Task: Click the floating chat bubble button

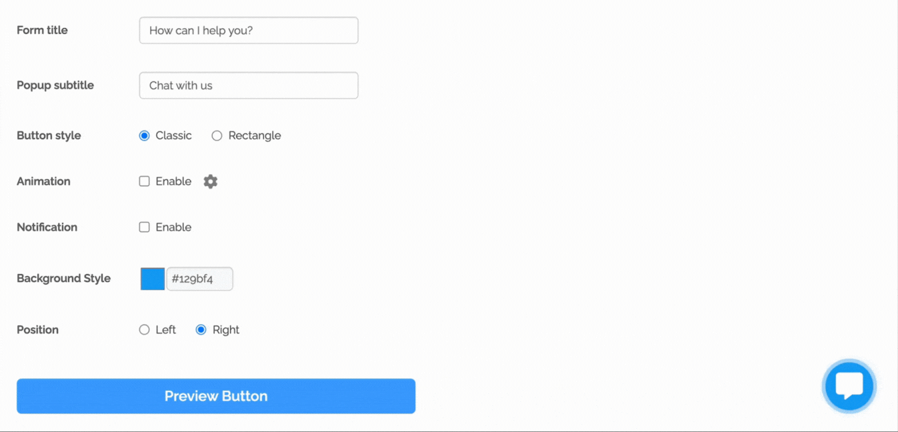Action: 849,385
